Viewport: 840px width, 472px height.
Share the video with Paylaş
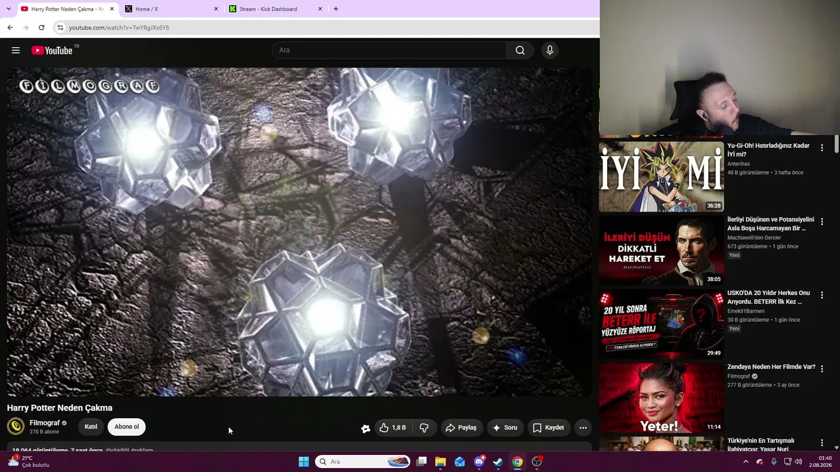point(461,427)
